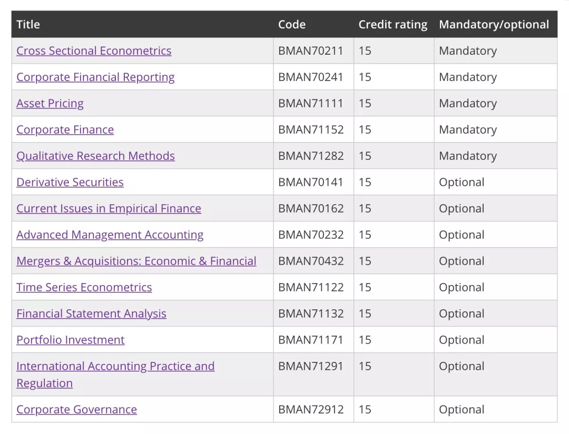Viewport: 569px width, 434px height.
Task: Follow the Qualitative Research Methods link
Action: coord(95,156)
